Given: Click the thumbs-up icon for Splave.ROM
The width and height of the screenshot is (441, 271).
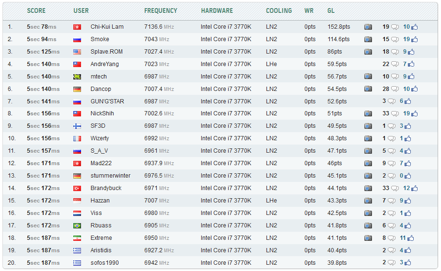Looking at the screenshot, I should tap(411, 52).
